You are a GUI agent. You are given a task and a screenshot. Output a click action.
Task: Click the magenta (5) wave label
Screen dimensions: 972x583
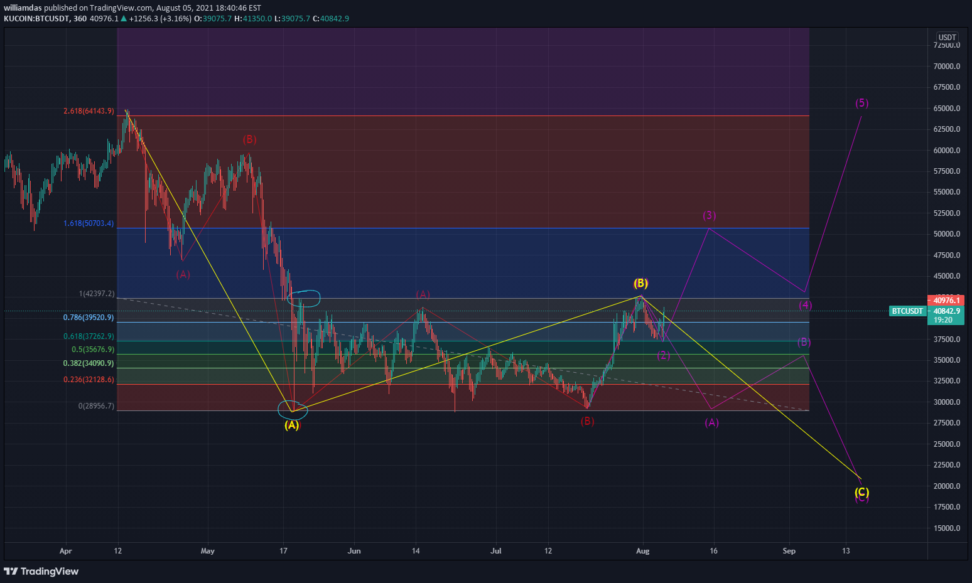[x=862, y=103]
